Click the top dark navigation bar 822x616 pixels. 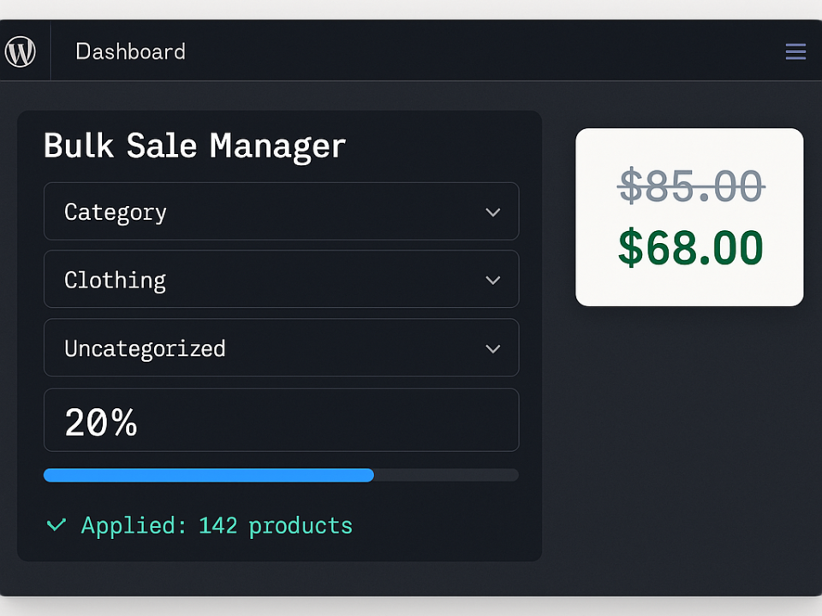428,51
